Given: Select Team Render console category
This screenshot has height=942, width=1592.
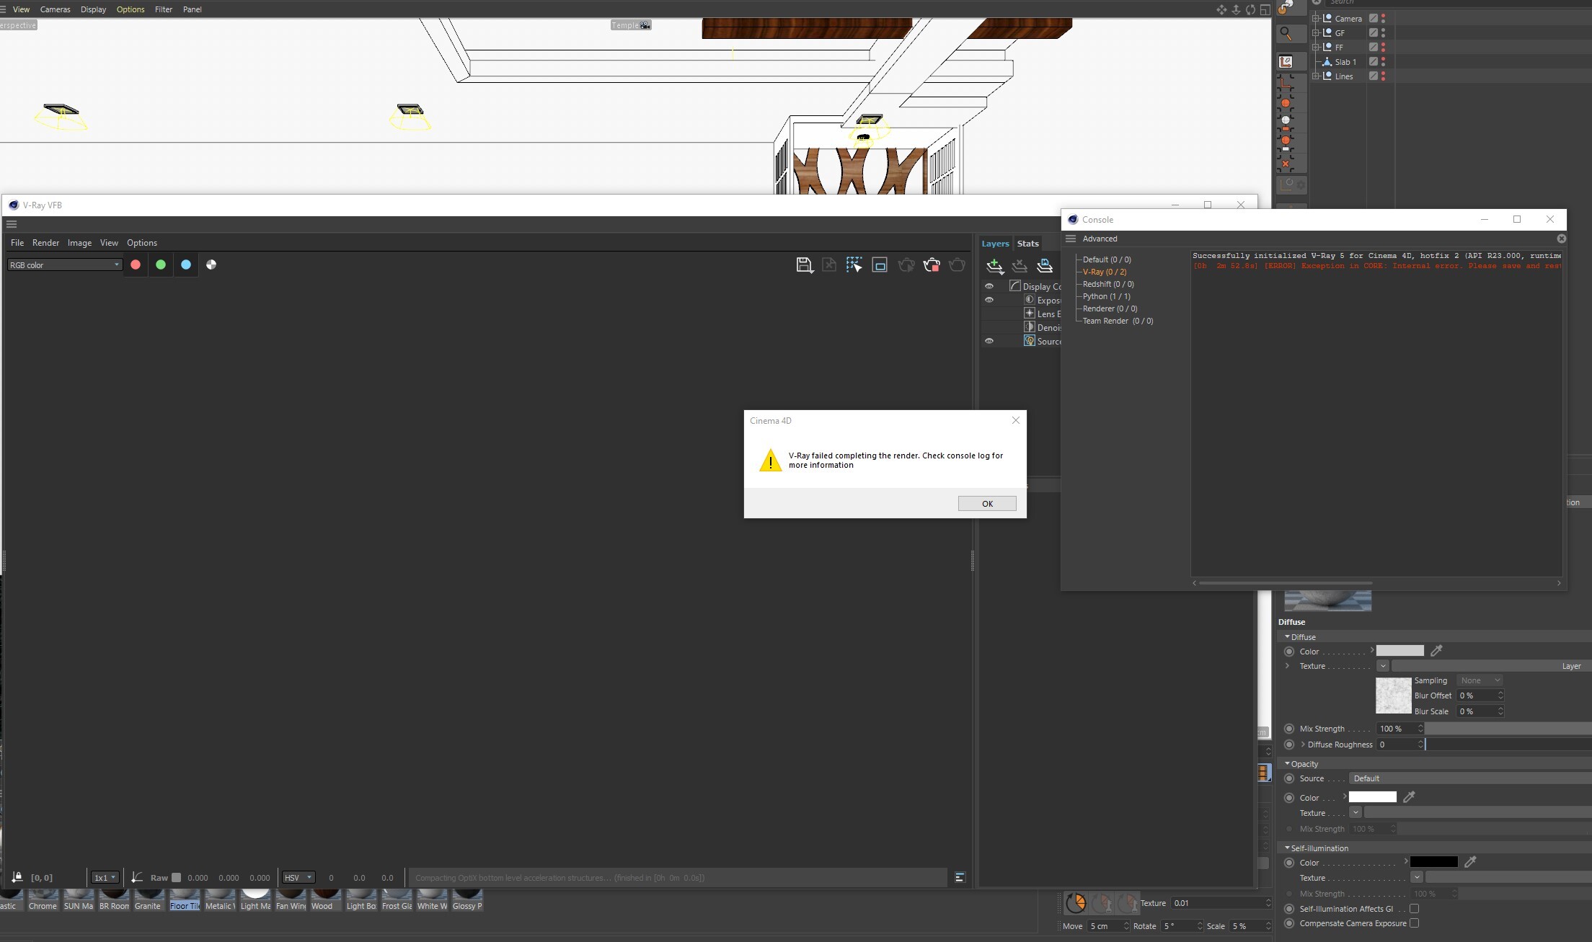Looking at the screenshot, I should coord(1118,321).
